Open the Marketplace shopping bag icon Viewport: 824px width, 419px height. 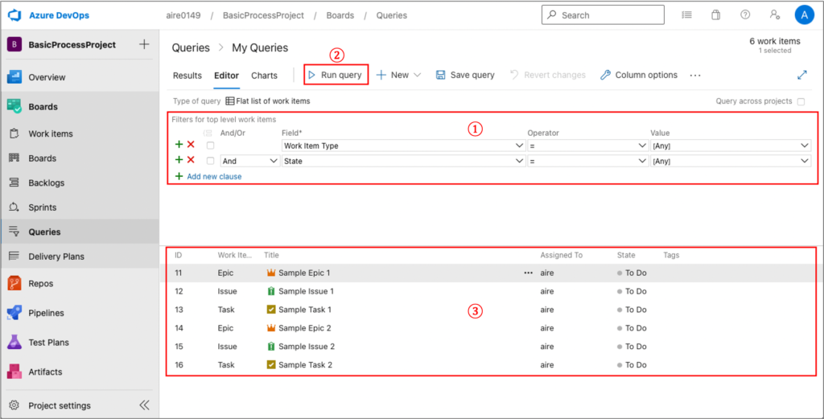tap(715, 14)
